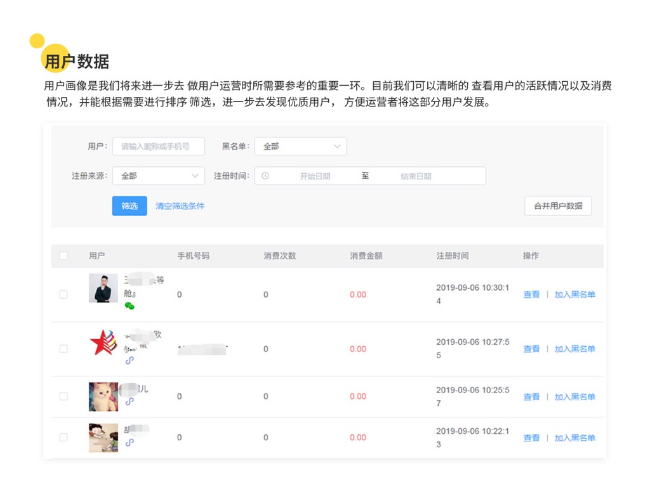This screenshot has height=487, width=650.
Task: Tick checkbox for user registered 10:25:57
Action: pos(63,396)
